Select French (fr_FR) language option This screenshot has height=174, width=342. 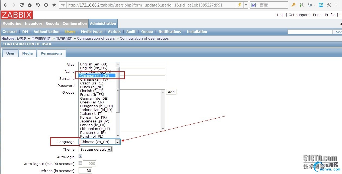[x=97, y=95]
